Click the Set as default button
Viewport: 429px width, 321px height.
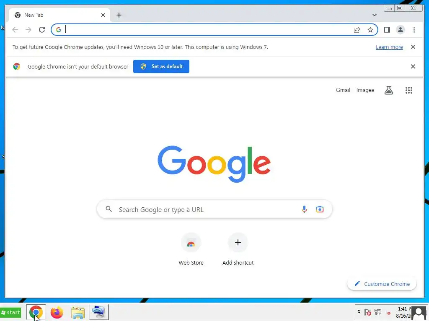pyautogui.click(x=161, y=66)
